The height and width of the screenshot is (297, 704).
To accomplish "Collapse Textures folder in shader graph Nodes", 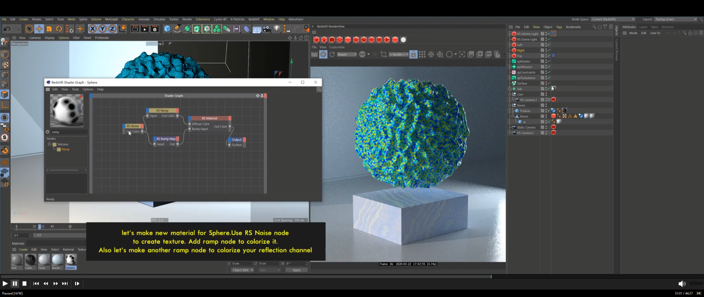I will point(49,144).
